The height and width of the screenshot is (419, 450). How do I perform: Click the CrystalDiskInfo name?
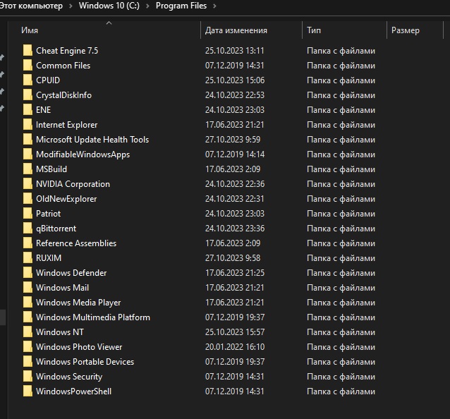[x=63, y=95]
